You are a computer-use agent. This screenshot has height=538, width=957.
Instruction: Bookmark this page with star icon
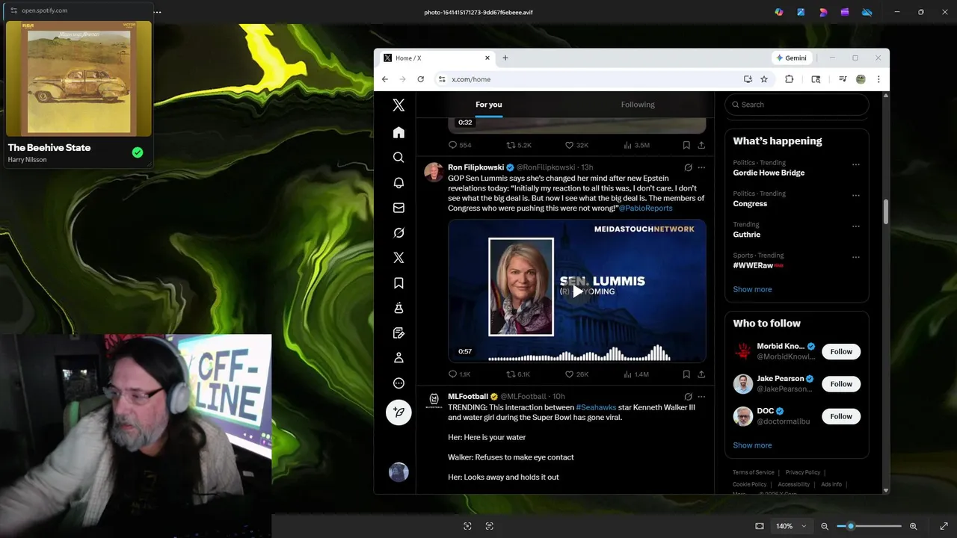point(764,79)
